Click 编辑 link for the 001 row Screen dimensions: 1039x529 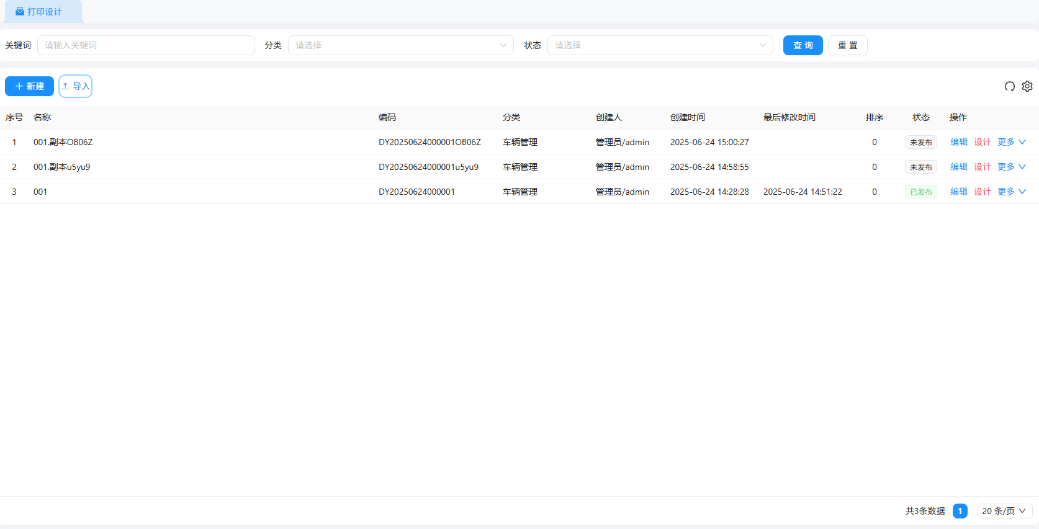coord(958,192)
